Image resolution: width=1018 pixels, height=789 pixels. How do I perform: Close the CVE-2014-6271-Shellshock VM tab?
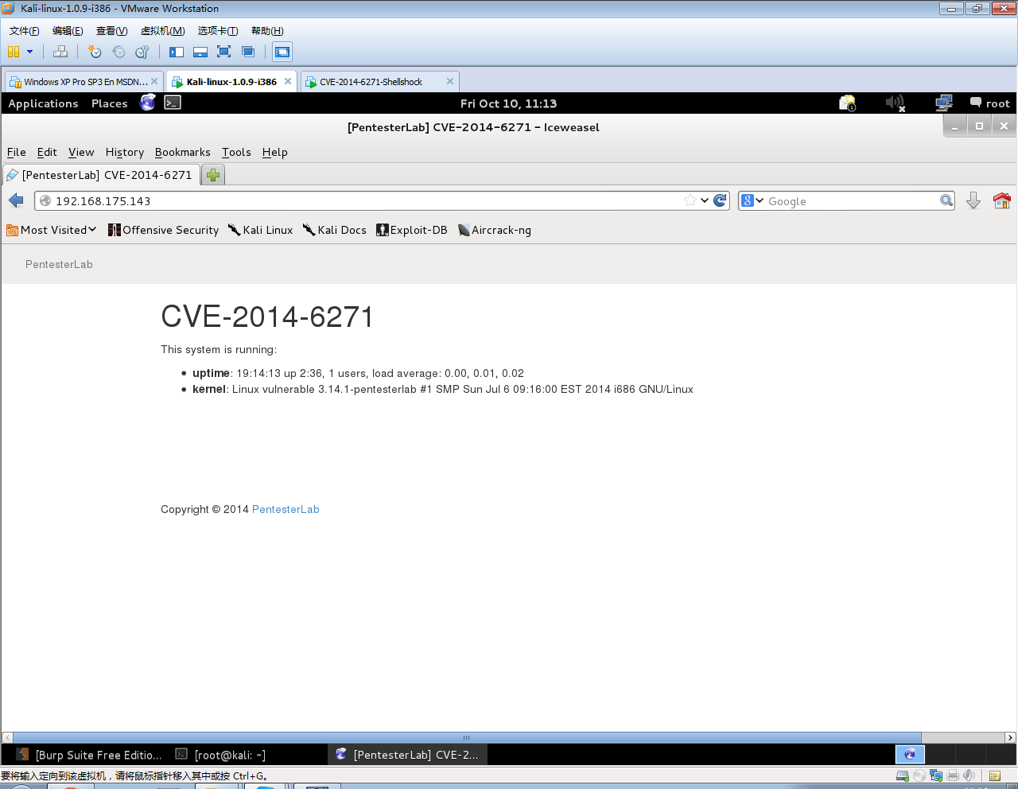(450, 81)
